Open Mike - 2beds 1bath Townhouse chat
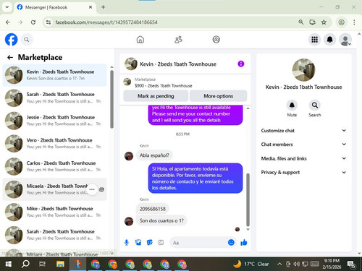The height and width of the screenshot is (271, 362). coord(54,212)
